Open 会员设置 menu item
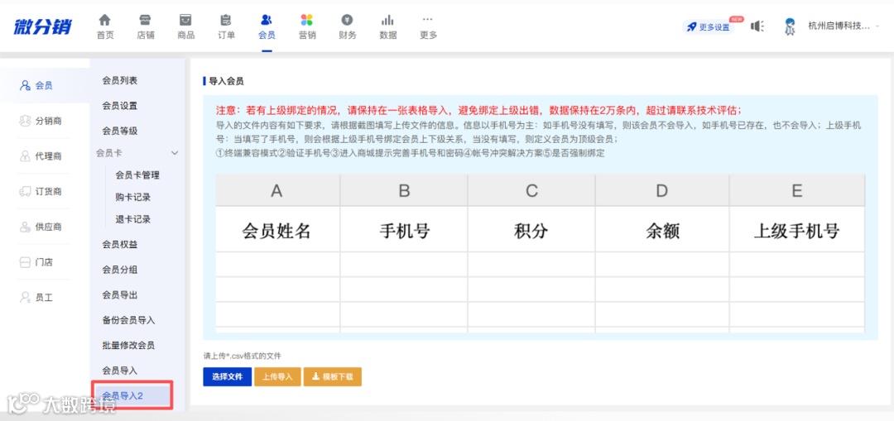Screen dimensions: 894x421 (x=120, y=106)
